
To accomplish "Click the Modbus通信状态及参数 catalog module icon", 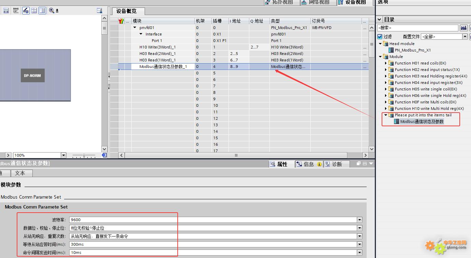I will tap(396, 121).
